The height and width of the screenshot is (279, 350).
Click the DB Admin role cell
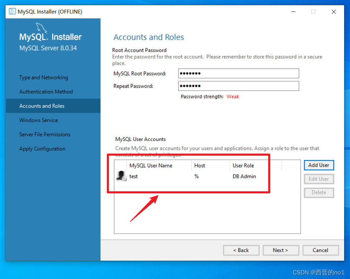click(244, 176)
